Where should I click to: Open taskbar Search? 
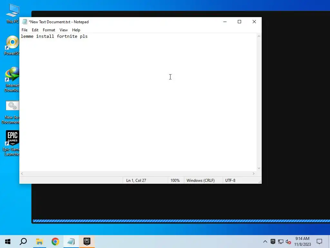pyautogui.click(x=23, y=242)
